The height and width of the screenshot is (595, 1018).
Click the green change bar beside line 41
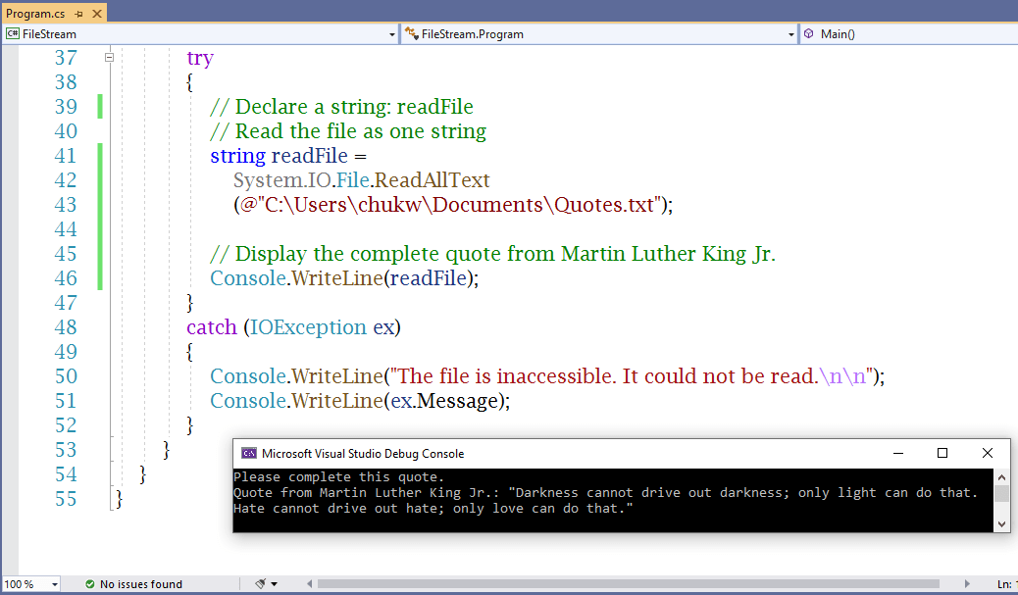(x=100, y=155)
